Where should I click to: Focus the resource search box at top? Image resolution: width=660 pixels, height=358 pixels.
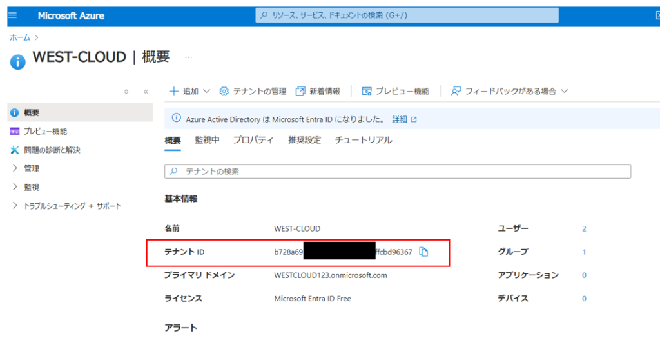point(407,15)
